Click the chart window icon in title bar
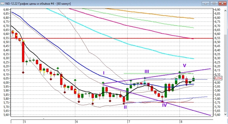 (x=3, y=3)
